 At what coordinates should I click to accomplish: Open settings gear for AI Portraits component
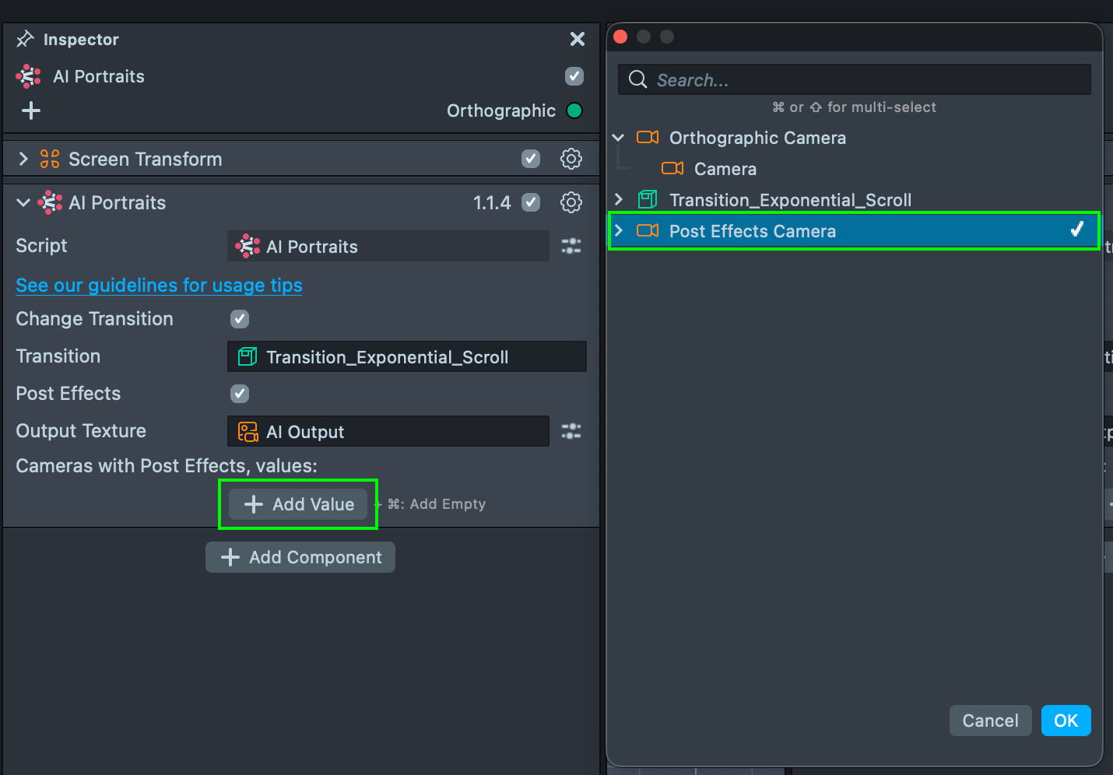pyautogui.click(x=571, y=202)
